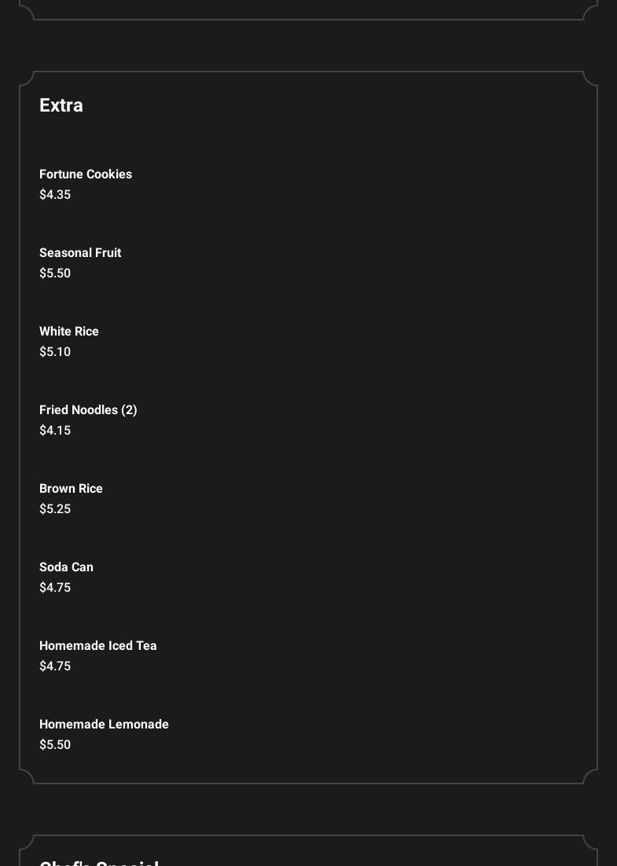
Task: Click the $5.10 price for White Rice
Action: click(x=55, y=352)
